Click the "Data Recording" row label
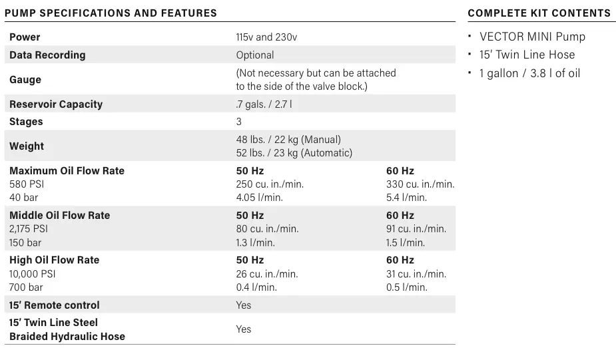 [47, 55]
